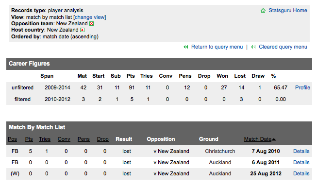Open the change view link

(89, 17)
